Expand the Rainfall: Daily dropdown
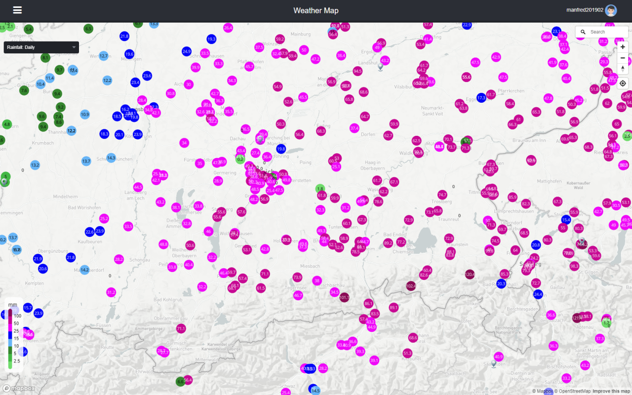Viewport: 632px width, 395px height. tap(41, 47)
